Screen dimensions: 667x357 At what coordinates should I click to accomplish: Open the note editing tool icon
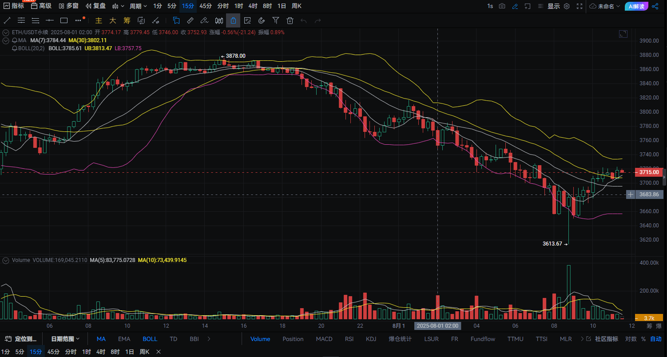click(247, 20)
